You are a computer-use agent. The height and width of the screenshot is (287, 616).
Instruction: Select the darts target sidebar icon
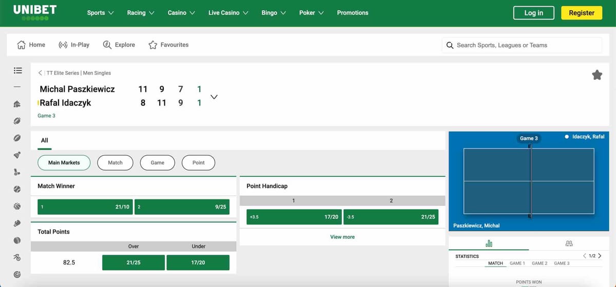point(17,274)
